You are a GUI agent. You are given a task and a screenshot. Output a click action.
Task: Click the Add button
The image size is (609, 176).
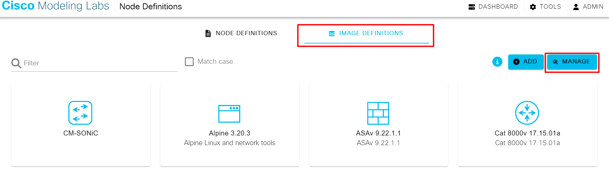tap(526, 62)
